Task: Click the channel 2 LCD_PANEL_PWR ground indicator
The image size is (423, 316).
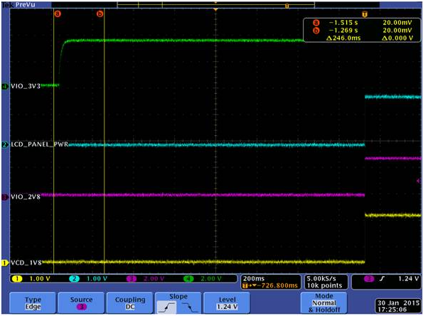Action: coord(5,144)
